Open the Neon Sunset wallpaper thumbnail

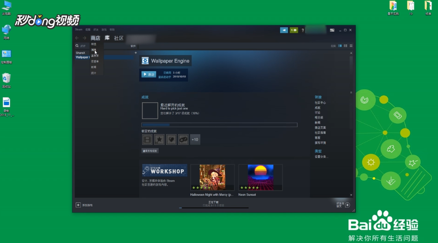pyautogui.click(x=261, y=177)
